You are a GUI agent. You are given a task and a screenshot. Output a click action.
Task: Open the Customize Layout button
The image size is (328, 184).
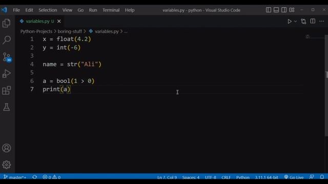(x=292, y=10)
